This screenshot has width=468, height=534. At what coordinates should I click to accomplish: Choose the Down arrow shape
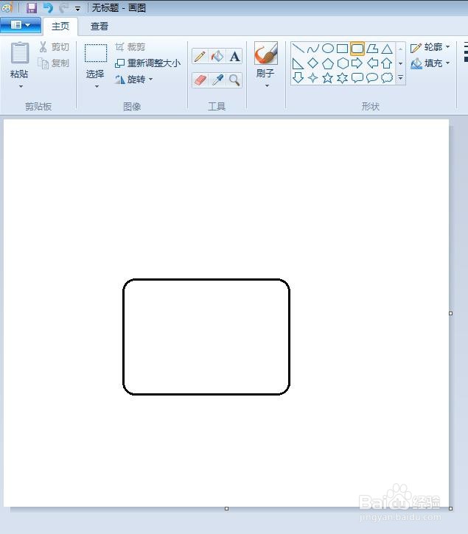pyautogui.click(x=298, y=77)
